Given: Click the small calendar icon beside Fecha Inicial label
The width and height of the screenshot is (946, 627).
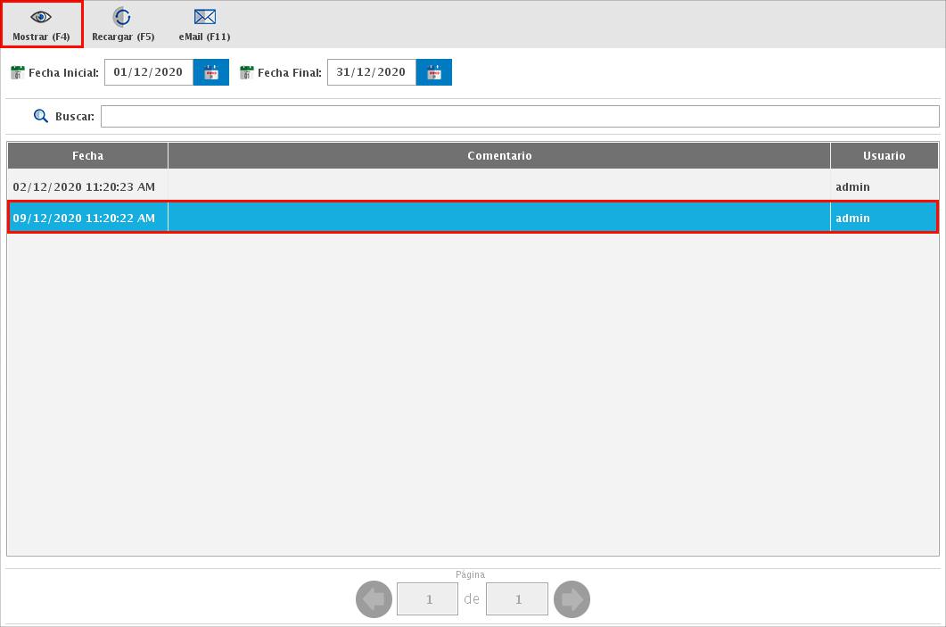Looking at the screenshot, I should click(x=18, y=72).
